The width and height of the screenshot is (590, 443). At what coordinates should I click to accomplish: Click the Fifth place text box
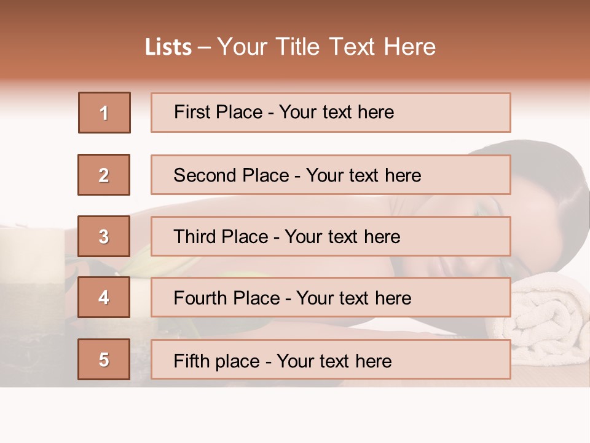(x=331, y=360)
